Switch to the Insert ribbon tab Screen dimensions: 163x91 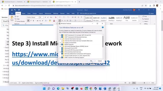pyautogui.click(x=24, y=13)
